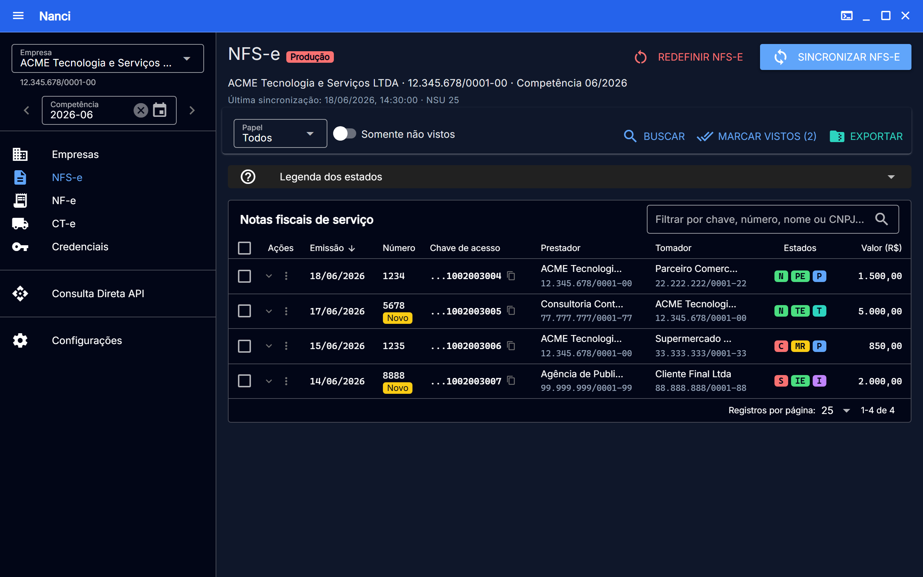923x577 pixels.
Task: Click SINCRONIZAR NFS-E button
Action: click(x=835, y=57)
